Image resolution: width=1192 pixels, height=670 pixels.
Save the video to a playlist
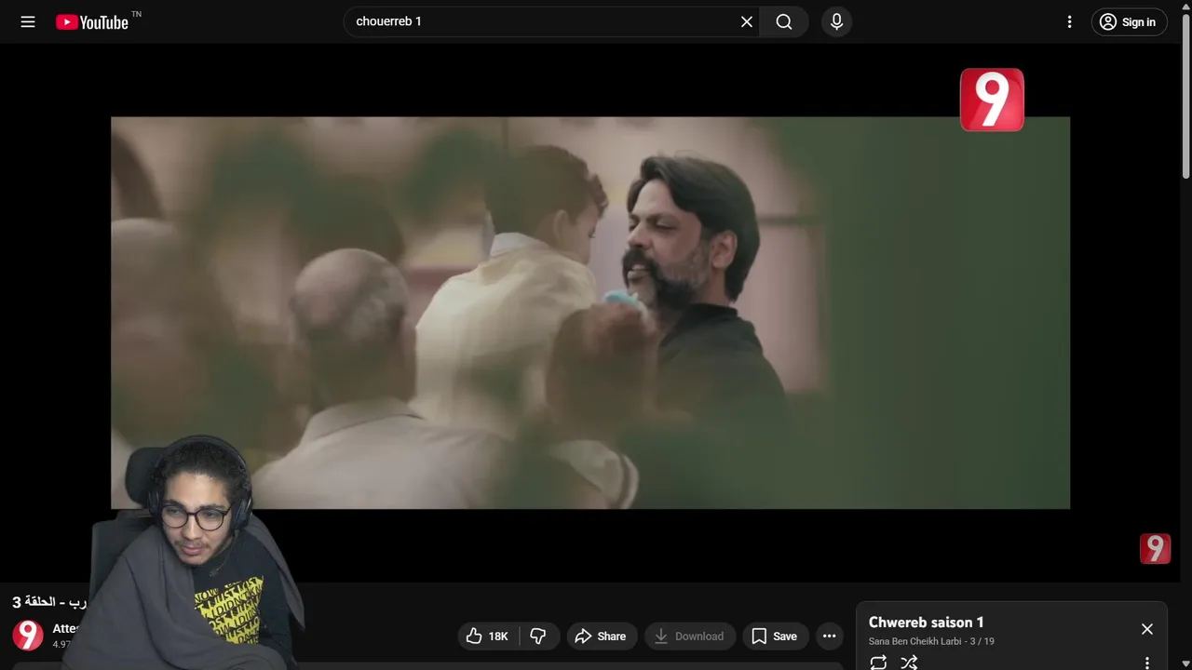pos(775,636)
